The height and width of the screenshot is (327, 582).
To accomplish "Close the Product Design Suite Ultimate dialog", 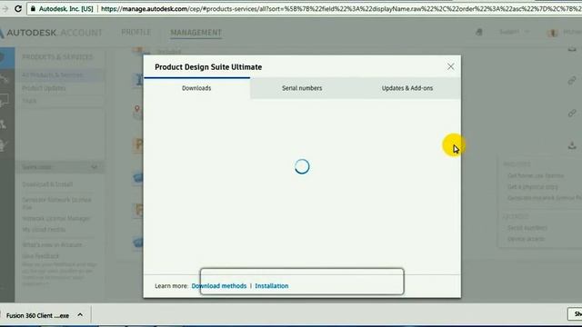I will click(451, 66).
